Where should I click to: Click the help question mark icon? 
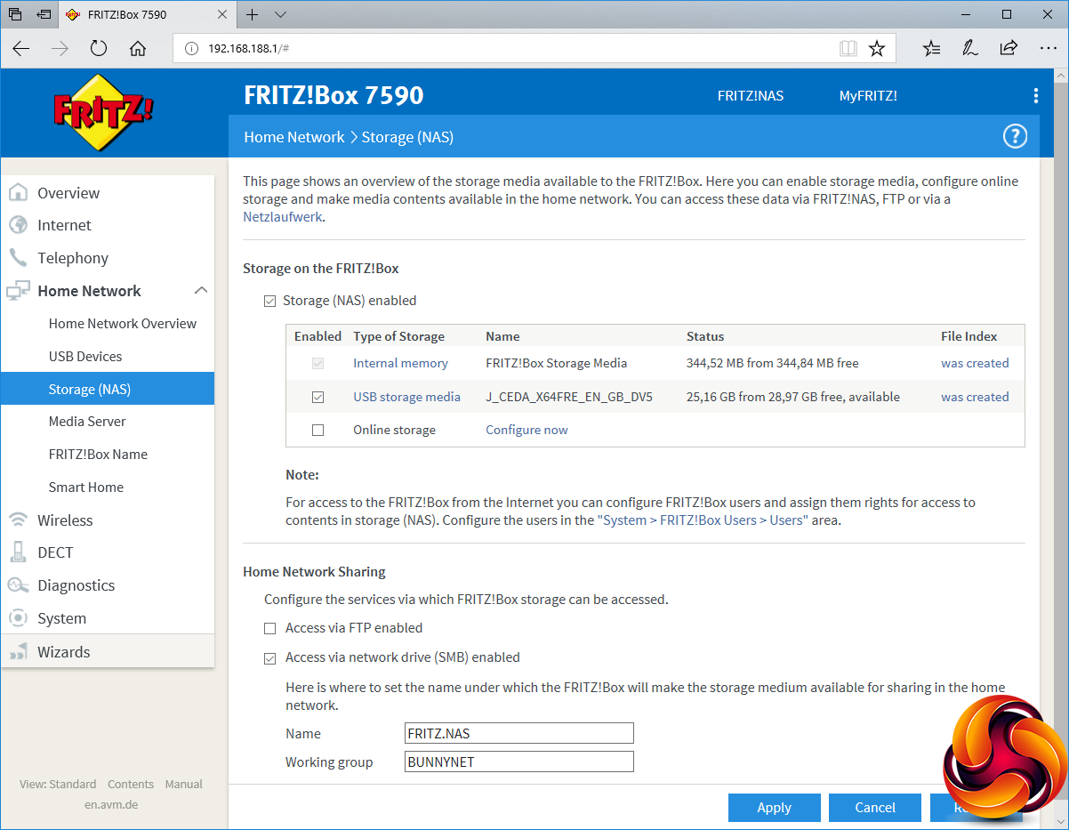click(x=1015, y=136)
